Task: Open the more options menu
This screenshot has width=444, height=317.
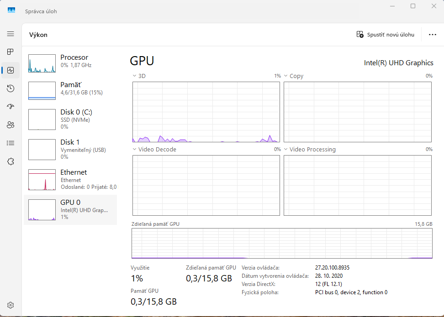Action: click(432, 34)
